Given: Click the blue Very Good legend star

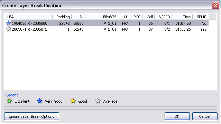Looking at the screenshot, I should pos(40,101).
